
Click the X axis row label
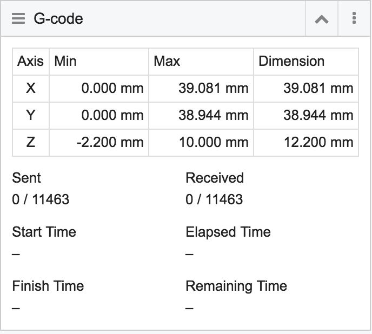31,88
